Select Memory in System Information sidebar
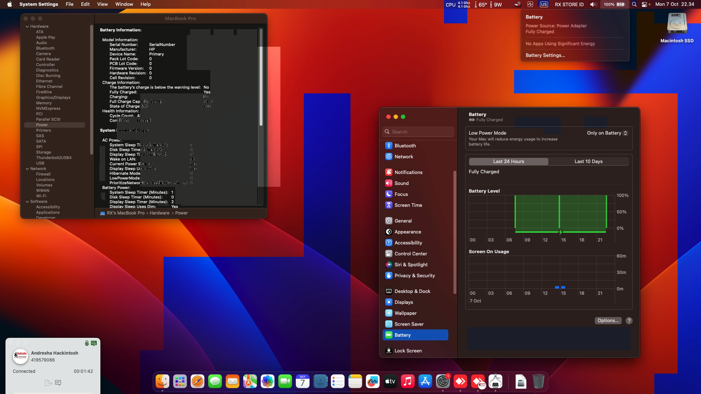Image resolution: width=701 pixels, height=394 pixels. pyautogui.click(x=44, y=103)
